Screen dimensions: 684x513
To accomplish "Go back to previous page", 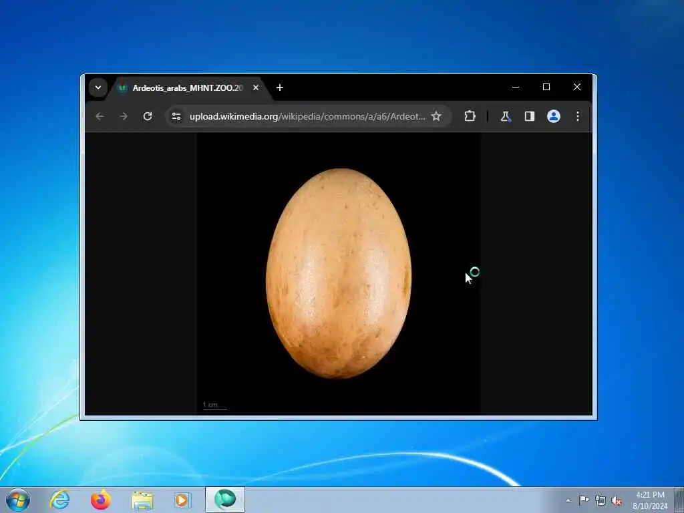I will (100, 116).
